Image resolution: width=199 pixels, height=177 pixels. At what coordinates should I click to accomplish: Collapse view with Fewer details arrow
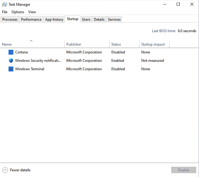[5, 170]
